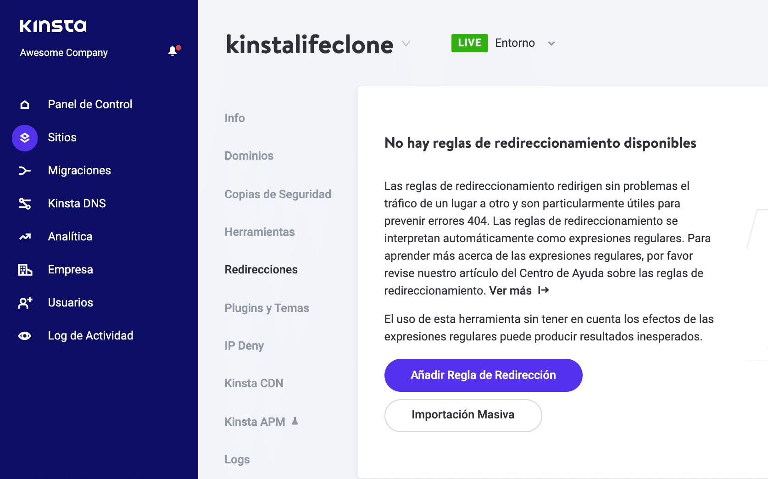Click Añadir Regla de Redirección button

pos(483,375)
